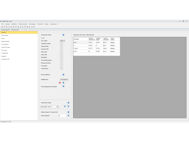189x142 pixels.
Task: Open the Centrale menu
Action: coord(7,24)
